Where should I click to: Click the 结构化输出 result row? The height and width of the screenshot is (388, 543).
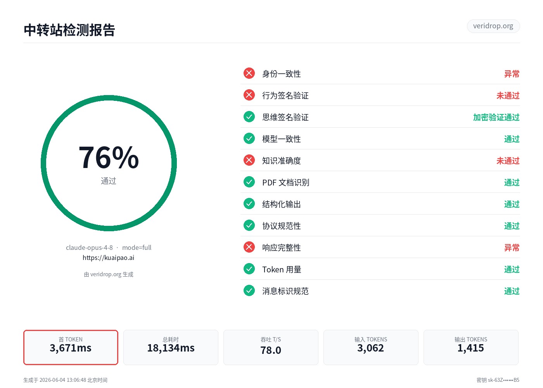380,204
